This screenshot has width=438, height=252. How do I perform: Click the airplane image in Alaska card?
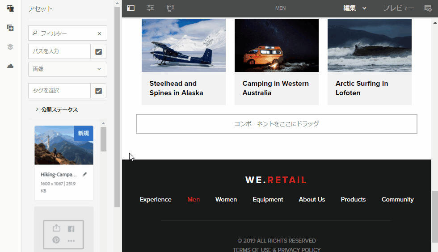point(184,45)
